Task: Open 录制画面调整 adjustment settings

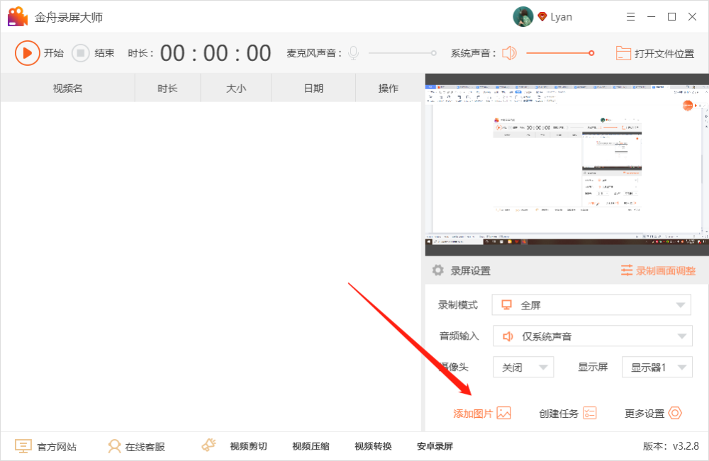Action: click(658, 271)
